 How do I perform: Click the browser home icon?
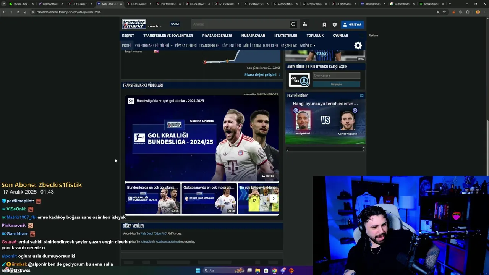click(x=25, y=12)
